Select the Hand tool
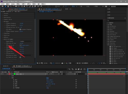The width and height of the screenshot is (128, 94). 8,6
